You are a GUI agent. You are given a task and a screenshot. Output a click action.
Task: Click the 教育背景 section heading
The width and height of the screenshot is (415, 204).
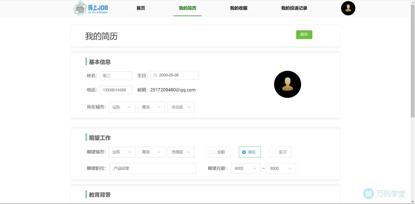(100, 195)
